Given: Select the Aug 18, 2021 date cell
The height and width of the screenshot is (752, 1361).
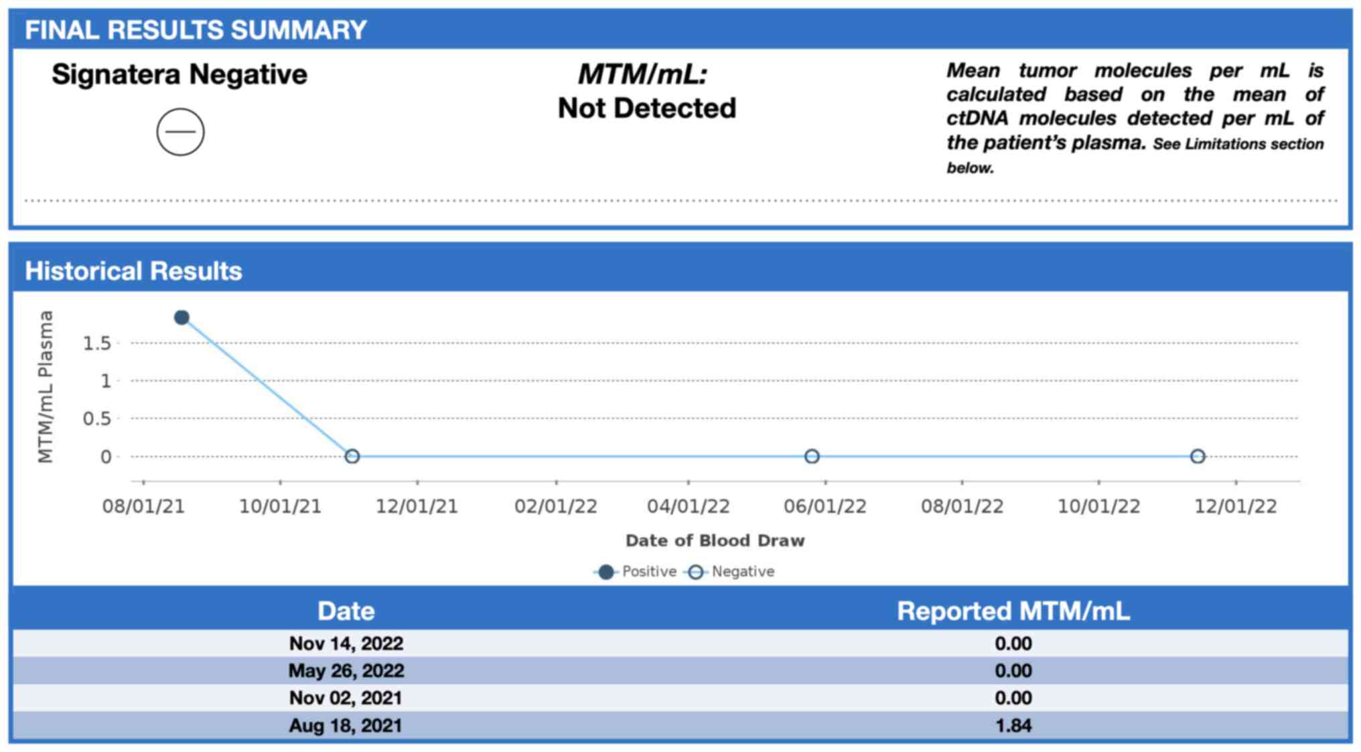Looking at the screenshot, I should tap(346, 726).
